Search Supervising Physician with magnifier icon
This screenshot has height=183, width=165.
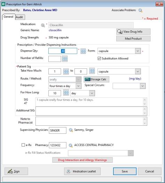(71, 130)
